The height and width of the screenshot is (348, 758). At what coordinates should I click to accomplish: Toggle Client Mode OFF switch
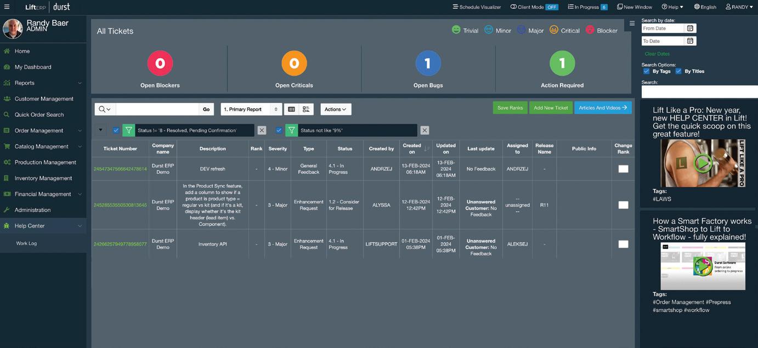click(551, 7)
